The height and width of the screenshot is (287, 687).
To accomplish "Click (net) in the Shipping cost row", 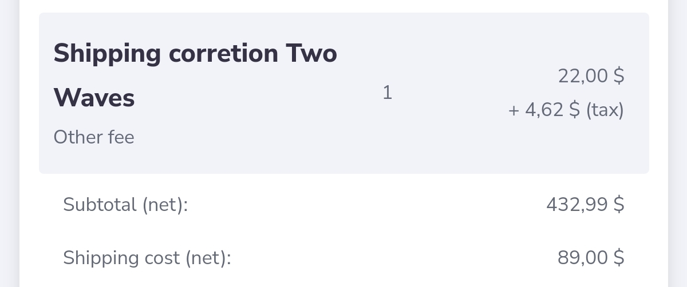I will point(208,258).
